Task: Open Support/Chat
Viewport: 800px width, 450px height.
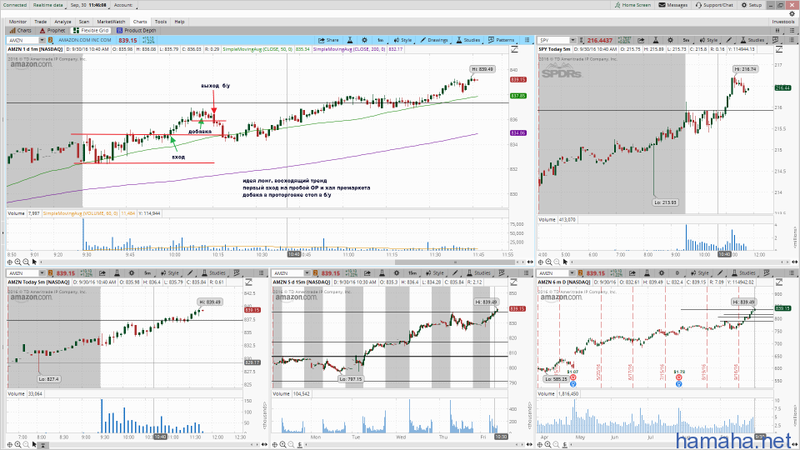Action: pos(714,5)
